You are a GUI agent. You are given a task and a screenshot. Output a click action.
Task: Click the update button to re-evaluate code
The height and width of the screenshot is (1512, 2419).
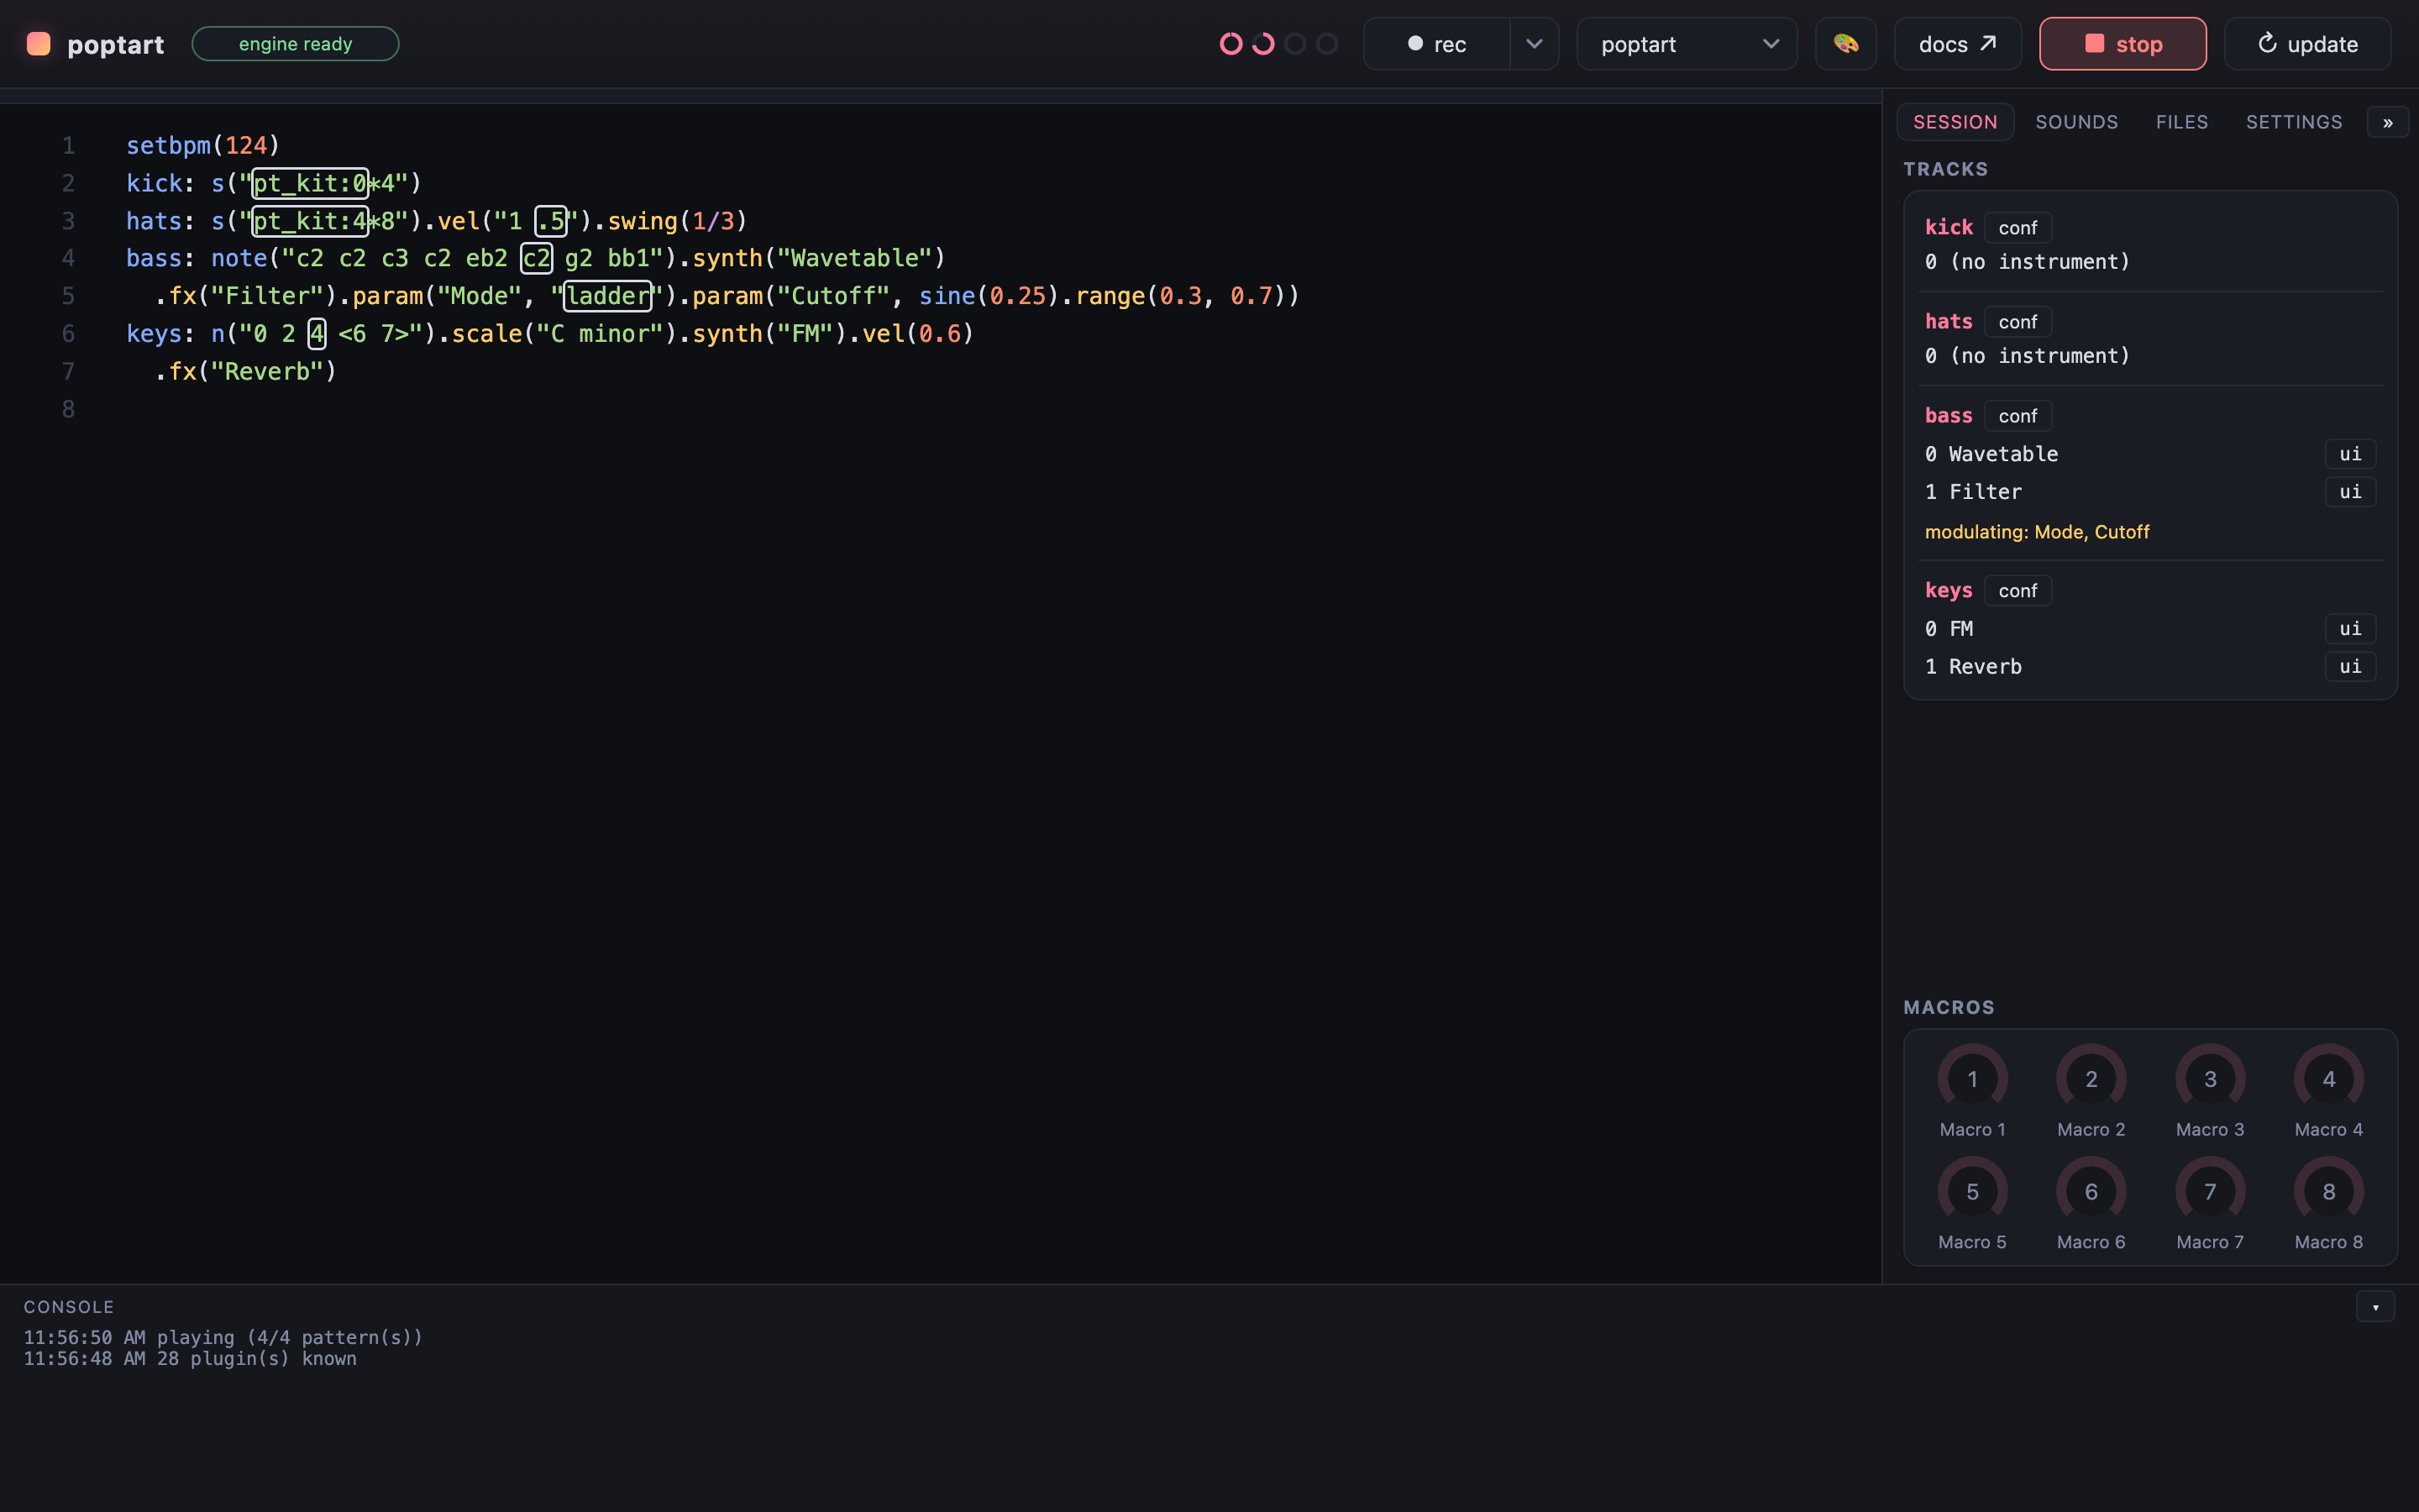click(x=2307, y=44)
